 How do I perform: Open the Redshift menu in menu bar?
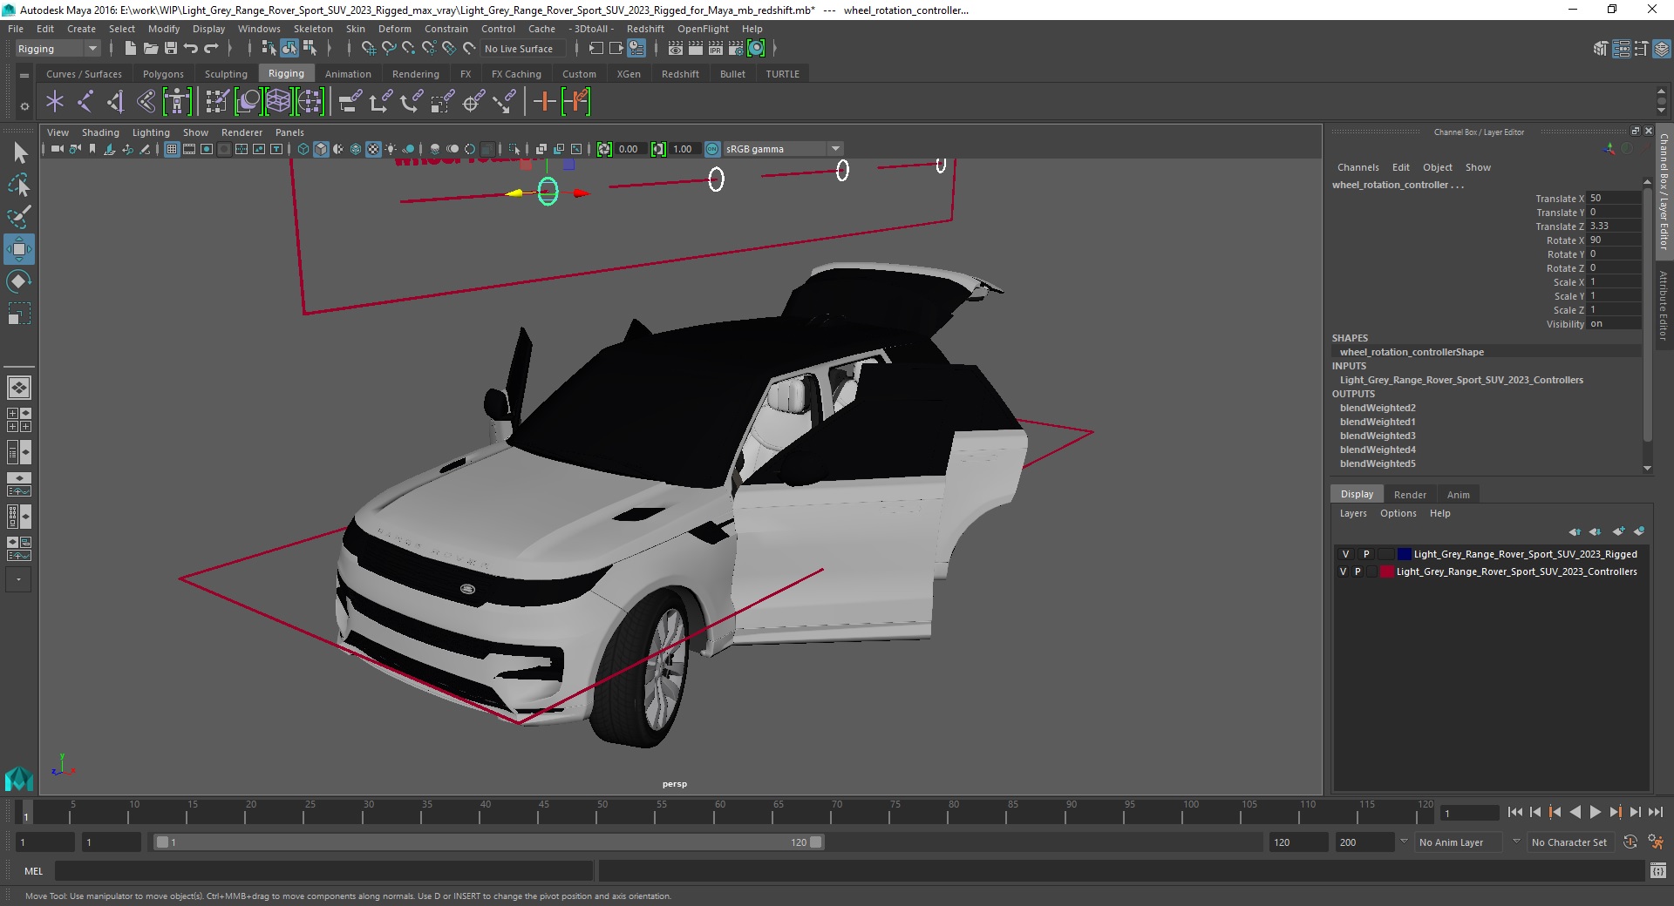click(645, 29)
